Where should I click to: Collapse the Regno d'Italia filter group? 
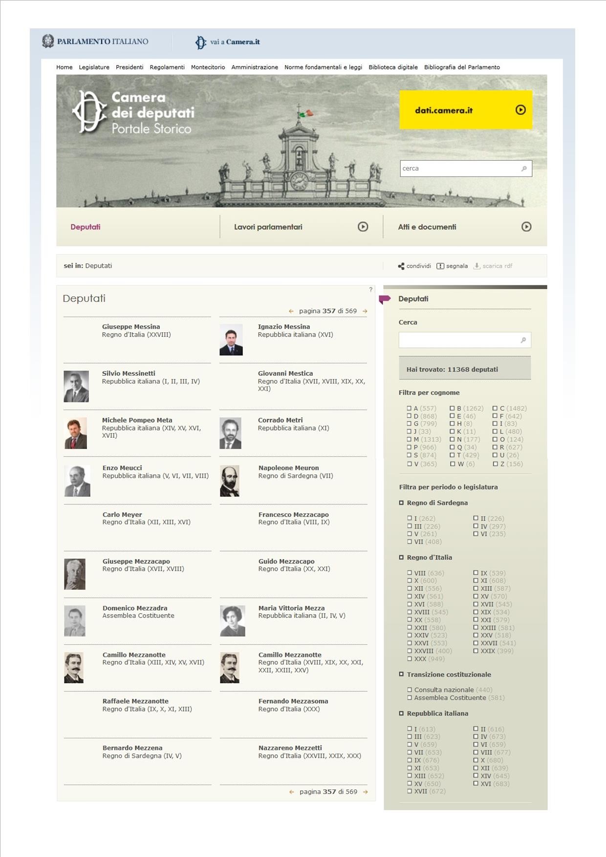(401, 557)
